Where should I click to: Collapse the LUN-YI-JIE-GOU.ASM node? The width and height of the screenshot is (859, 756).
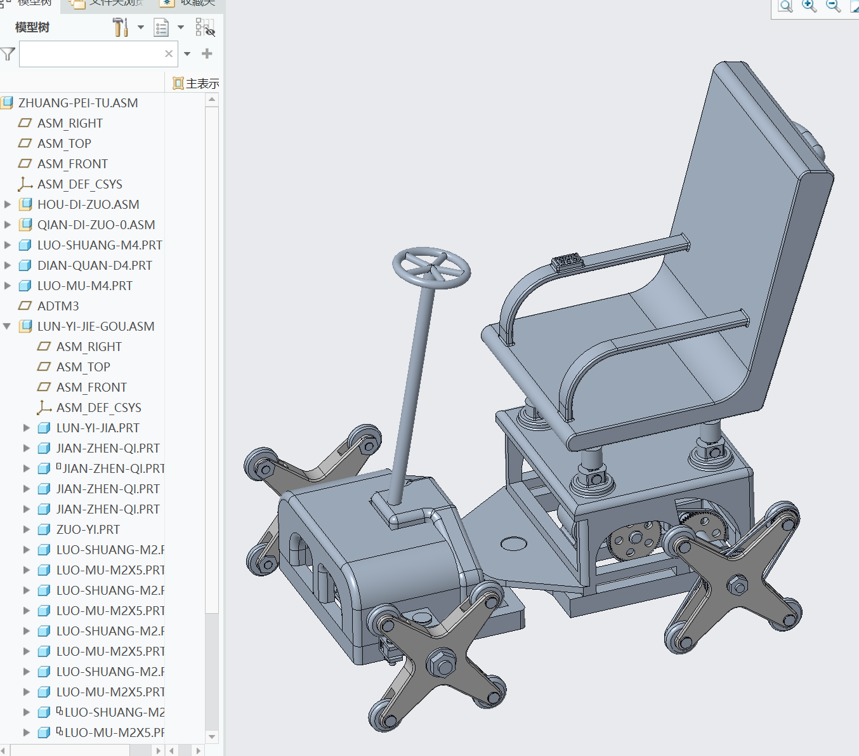tap(7, 326)
